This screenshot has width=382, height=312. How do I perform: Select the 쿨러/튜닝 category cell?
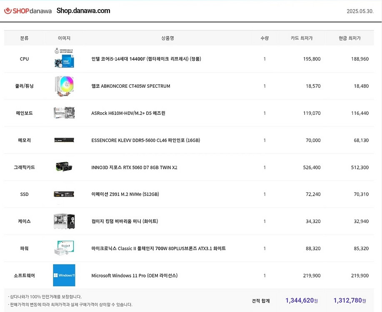pos(24,86)
